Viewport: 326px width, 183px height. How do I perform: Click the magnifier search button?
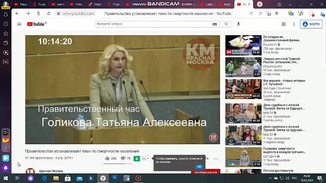tap(226, 24)
